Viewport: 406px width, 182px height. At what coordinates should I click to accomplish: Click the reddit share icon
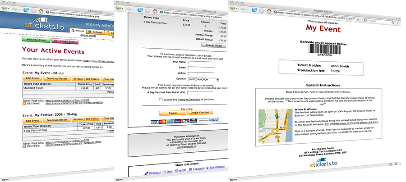click(x=176, y=170)
